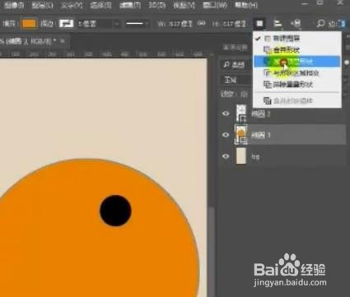The height and width of the screenshot is (297, 350).
Task: Click the Merge Shape Components entry icon
Action: pyautogui.click(x=267, y=100)
